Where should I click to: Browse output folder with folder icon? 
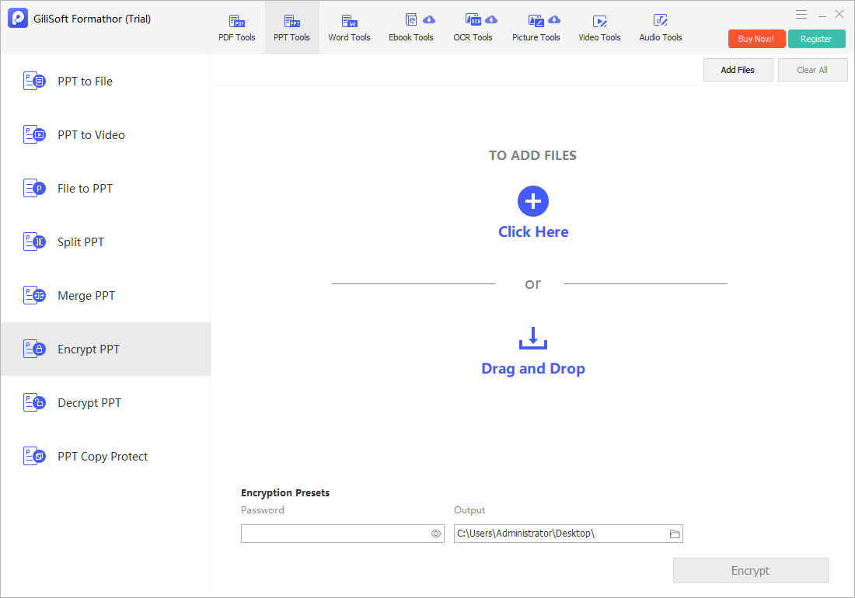[x=675, y=534]
